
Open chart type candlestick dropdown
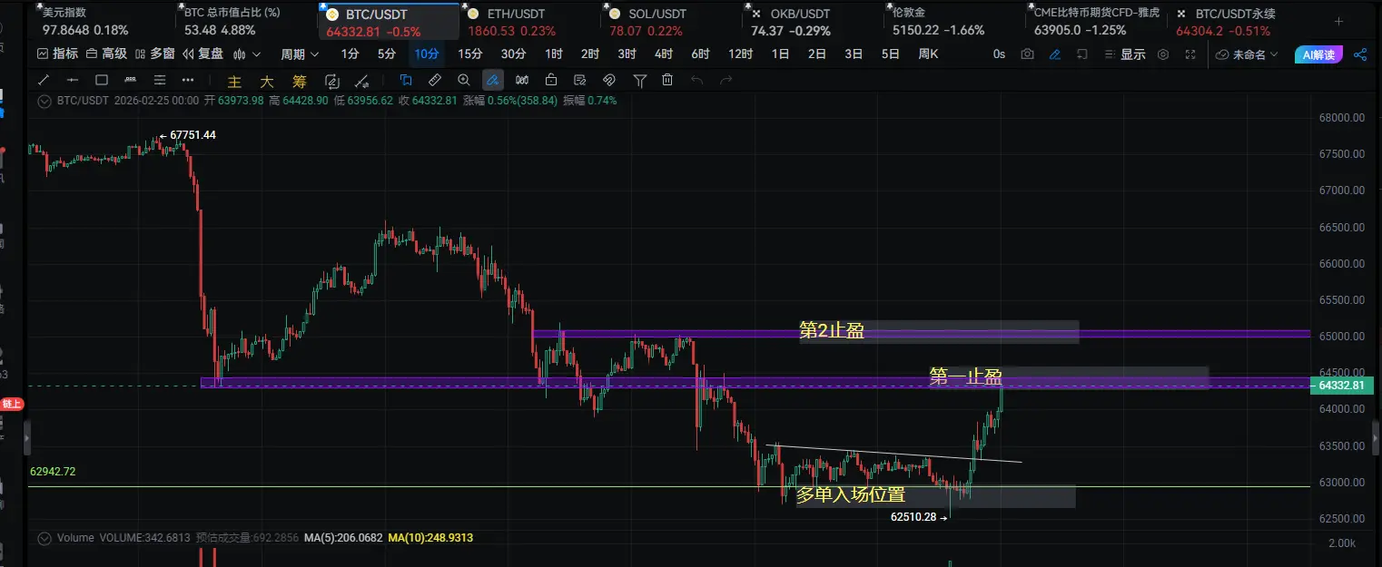click(x=246, y=54)
